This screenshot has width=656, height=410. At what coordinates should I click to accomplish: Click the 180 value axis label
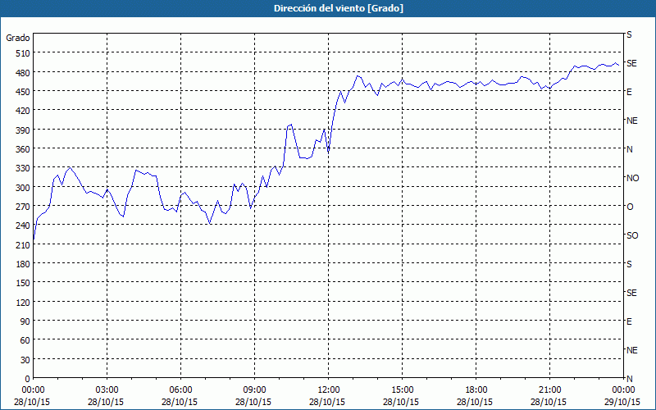23,264
